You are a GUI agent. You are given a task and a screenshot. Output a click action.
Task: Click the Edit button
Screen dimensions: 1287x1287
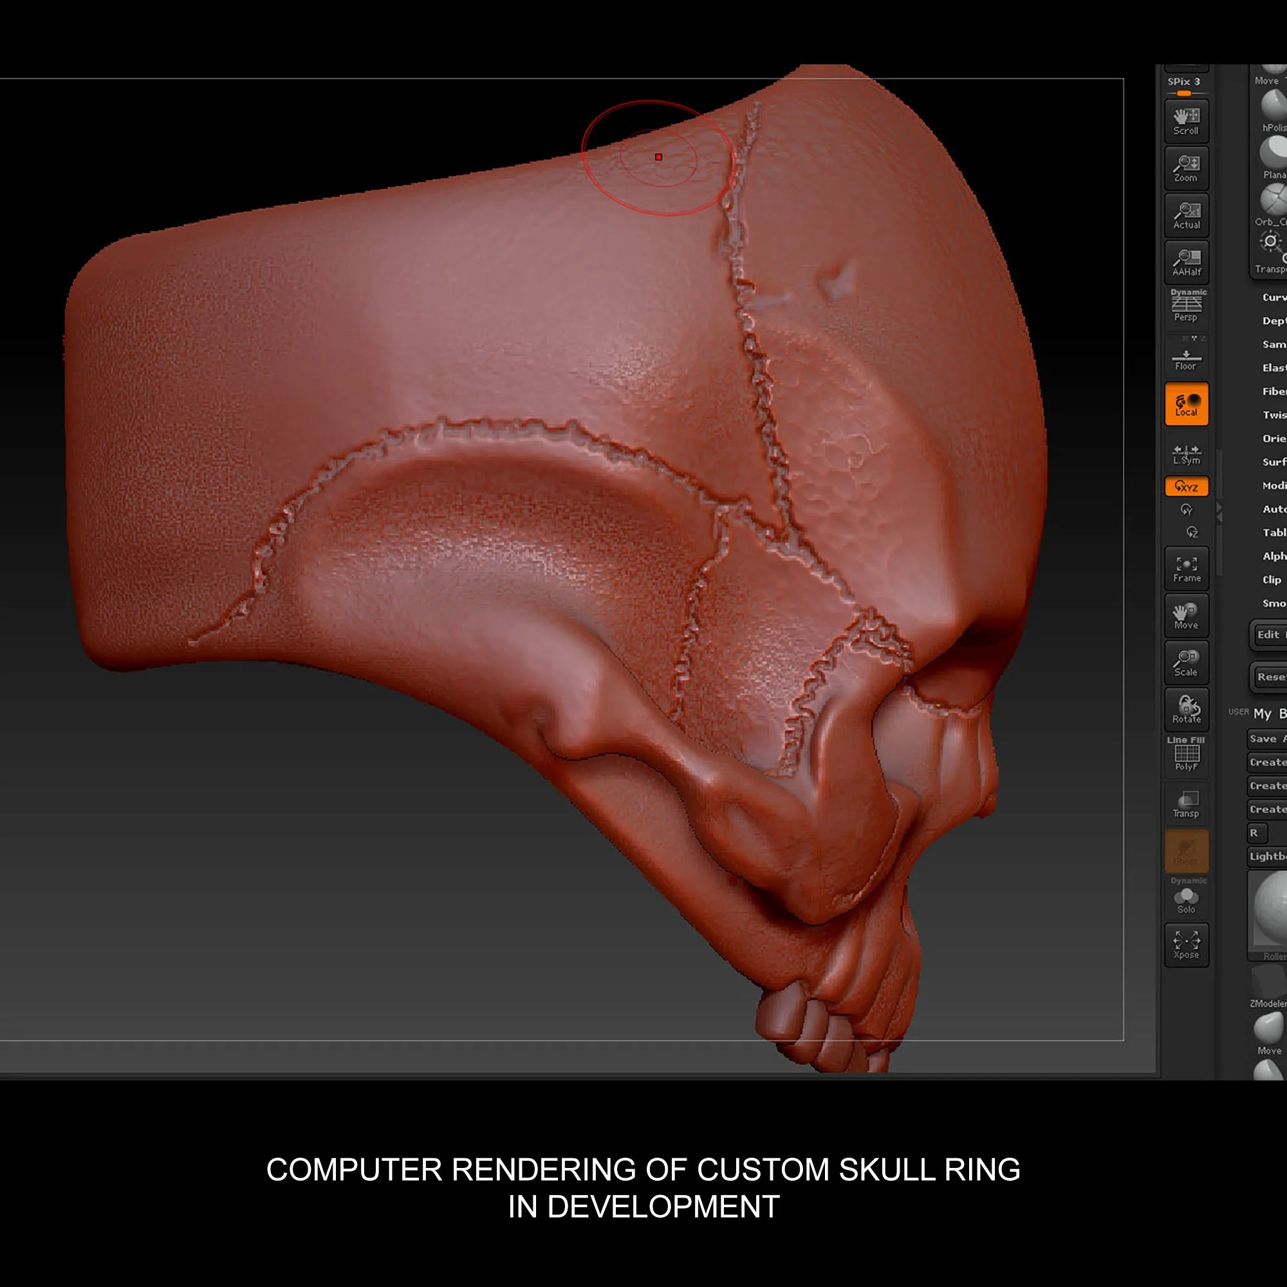click(1268, 636)
